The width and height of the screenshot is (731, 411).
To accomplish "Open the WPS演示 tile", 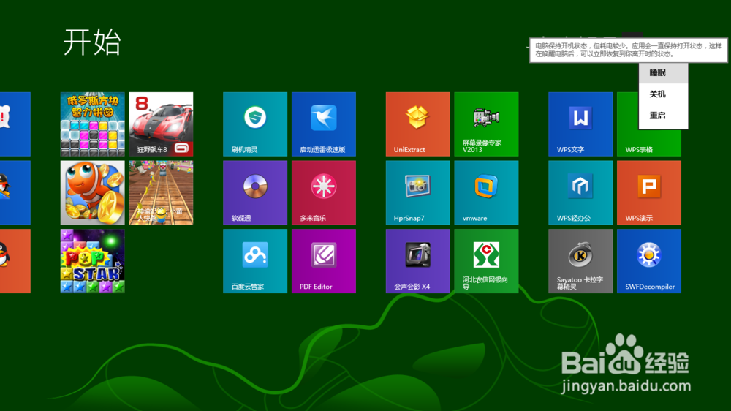I will [649, 192].
